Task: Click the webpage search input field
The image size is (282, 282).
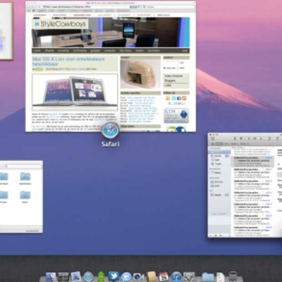Action: (171, 63)
